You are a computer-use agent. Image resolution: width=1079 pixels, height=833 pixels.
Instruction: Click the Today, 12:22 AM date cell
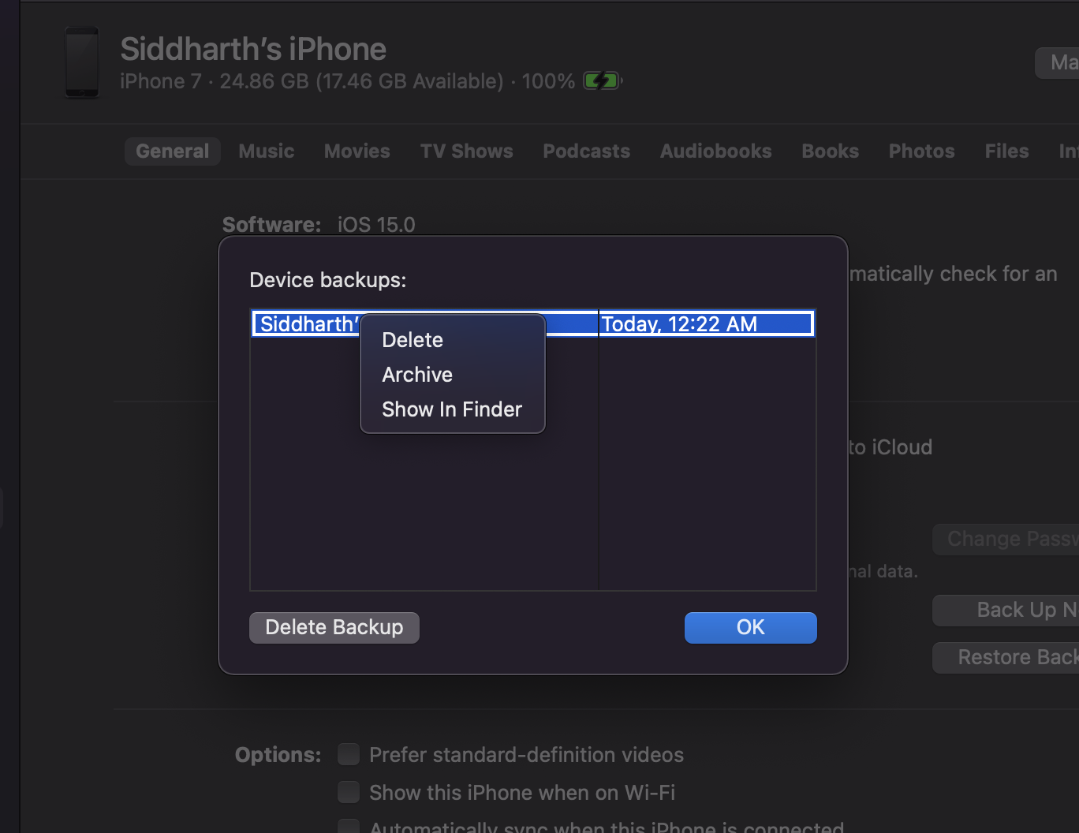tap(707, 324)
